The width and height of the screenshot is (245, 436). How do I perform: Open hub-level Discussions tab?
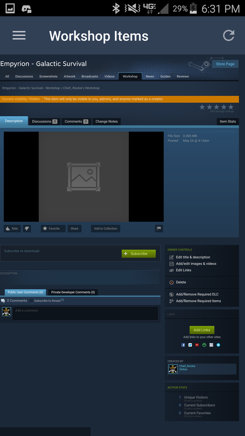click(24, 77)
